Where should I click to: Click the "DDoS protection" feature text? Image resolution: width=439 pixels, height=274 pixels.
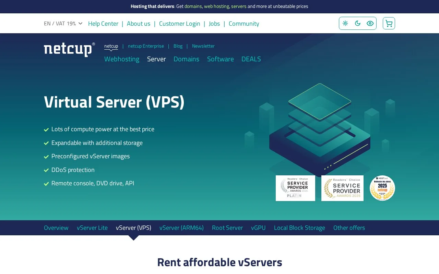(x=73, y=170)
